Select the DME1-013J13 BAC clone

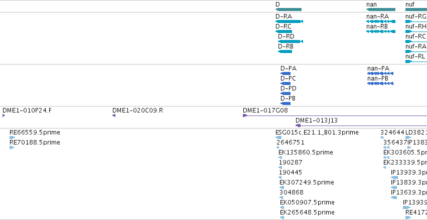point(361,125)
